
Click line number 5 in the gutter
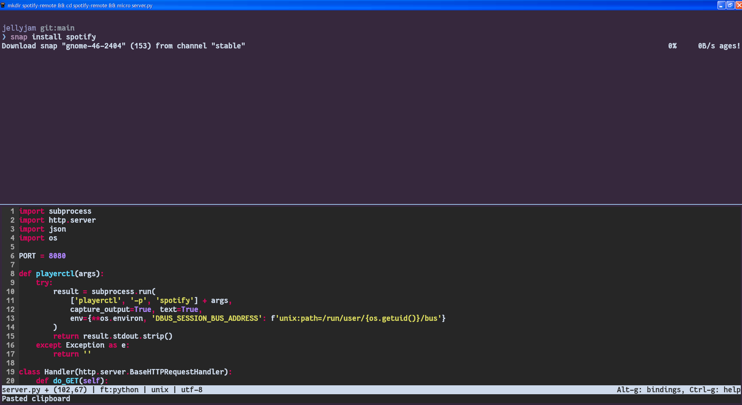coord(12,247)
